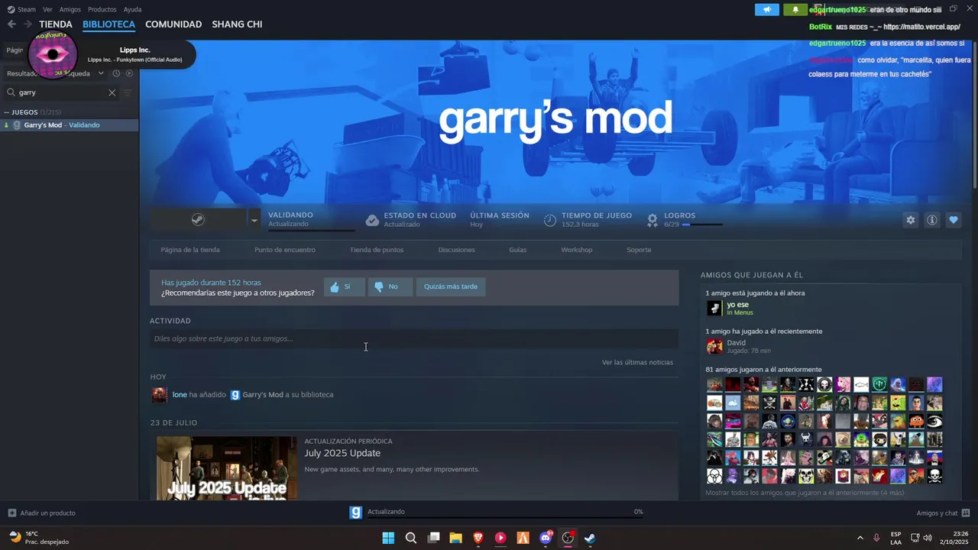978x550 pixels.
Task: Open Windows taskbar search
Action: pyautogui.click(x=410, y=538)
